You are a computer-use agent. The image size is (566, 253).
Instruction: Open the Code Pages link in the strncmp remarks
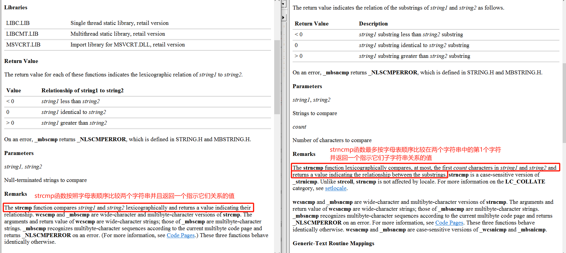[x=449, y=223]
